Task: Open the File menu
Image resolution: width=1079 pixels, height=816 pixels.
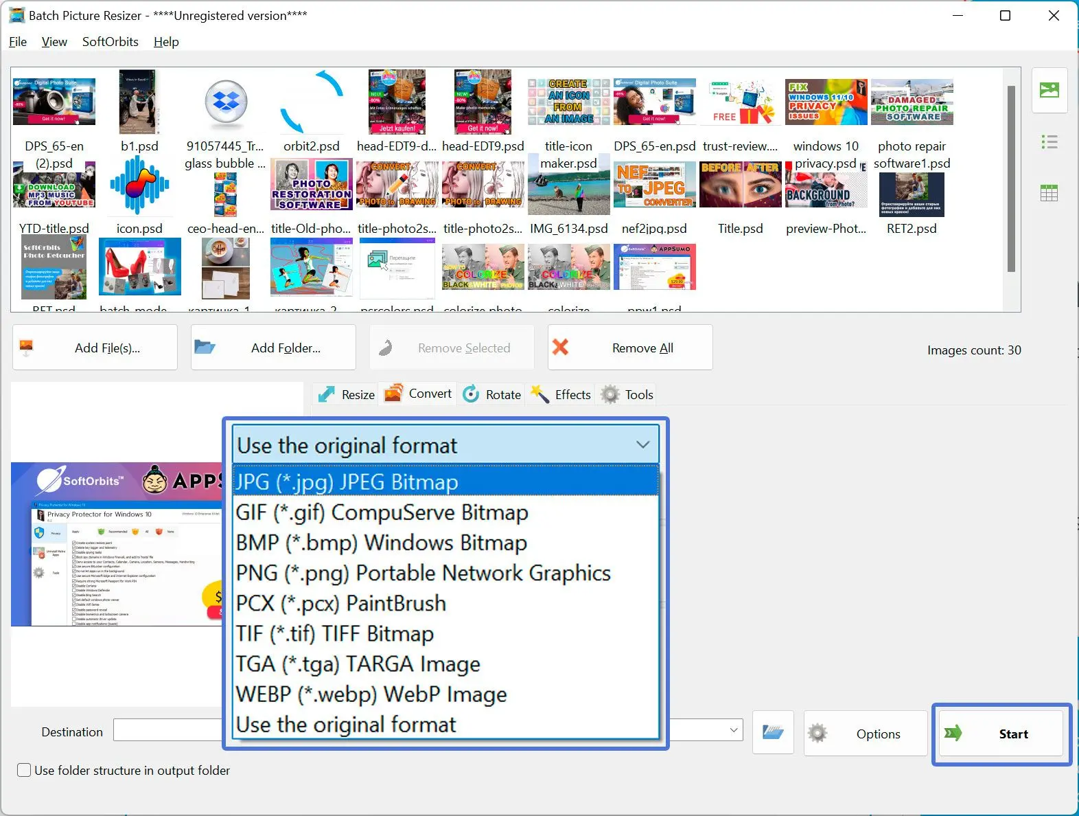Action: click(18, 42)
